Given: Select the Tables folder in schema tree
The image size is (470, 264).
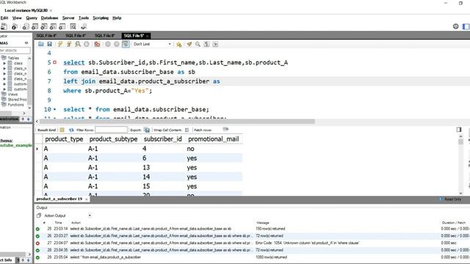Looking at the screenshot, I should click(x=13, y=58).
